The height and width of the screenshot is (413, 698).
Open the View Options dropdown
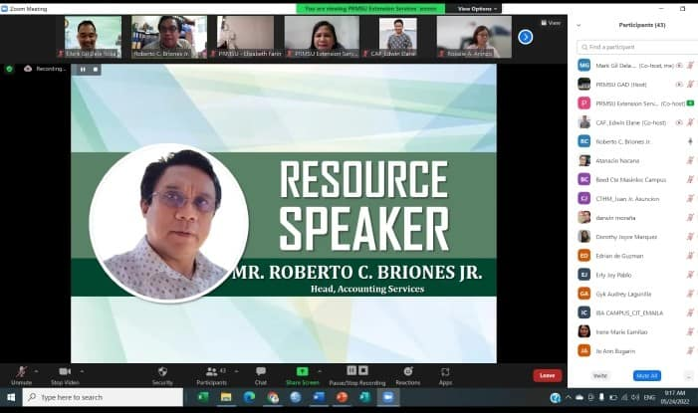click(x=477, y=8)
